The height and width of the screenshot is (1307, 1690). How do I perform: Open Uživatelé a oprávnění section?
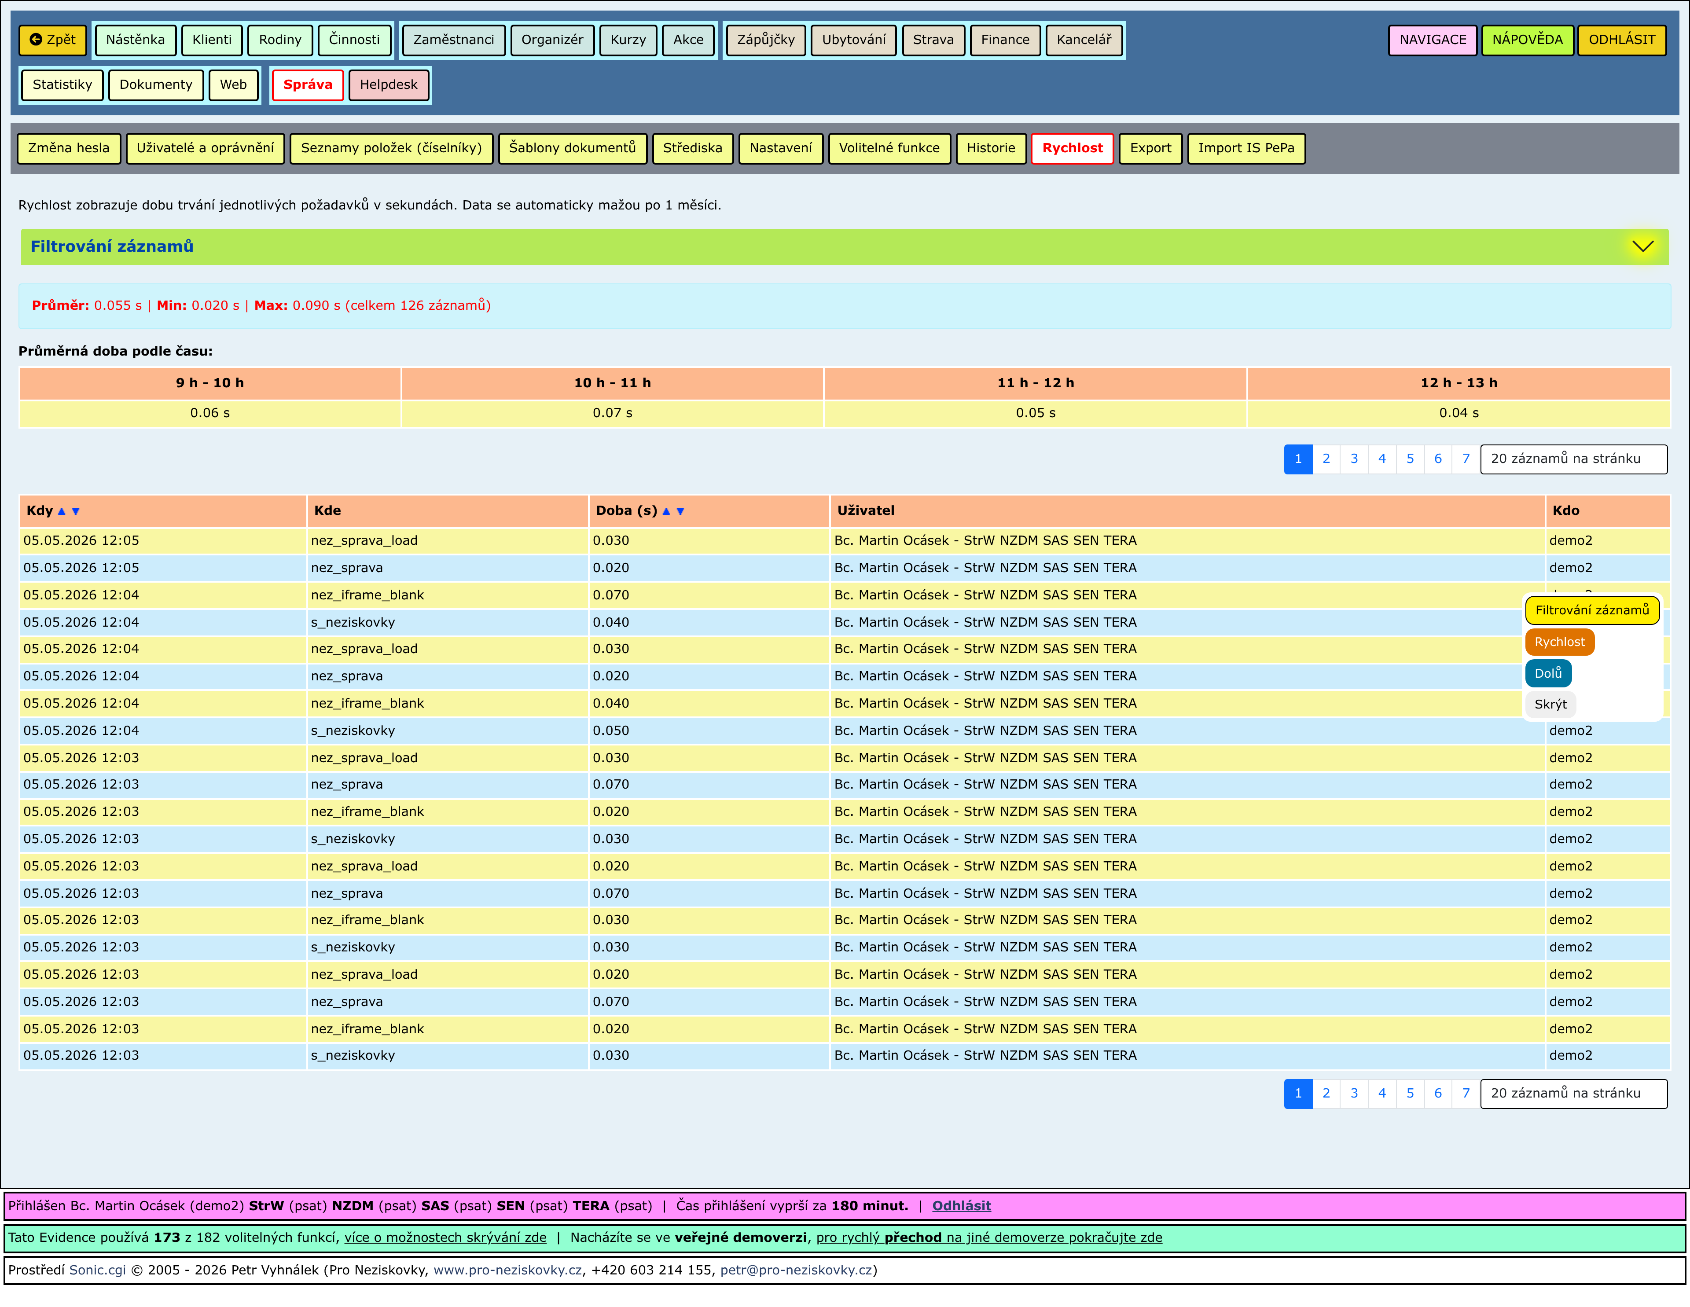pos(205,148)
